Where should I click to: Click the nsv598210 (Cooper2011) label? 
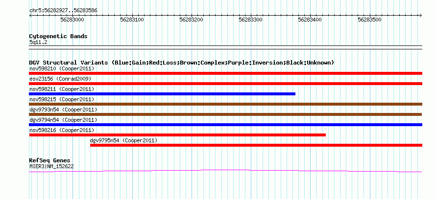pos(62,68)
